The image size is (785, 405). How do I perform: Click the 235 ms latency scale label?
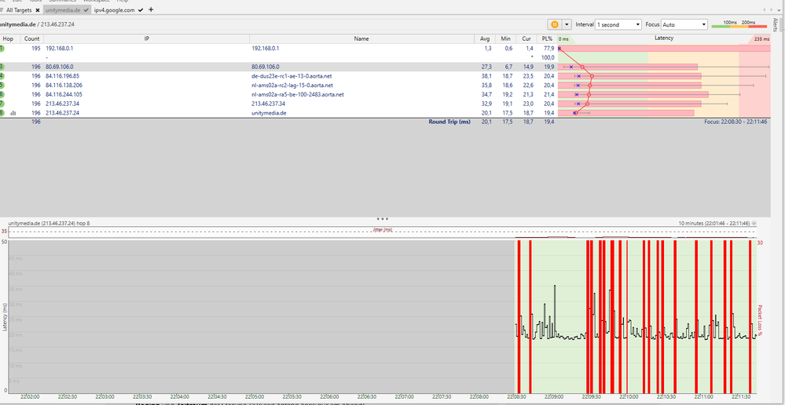(x=760, y=38)
